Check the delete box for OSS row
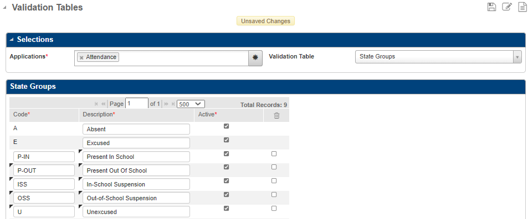The width and height of the screenshot is (528, 219). 274,195
